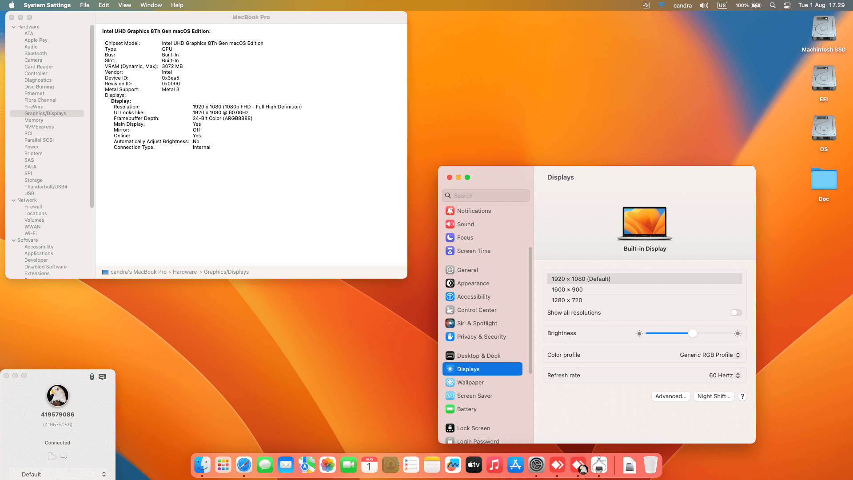853x480 pixels.
Task: Collapse Hardware section in System Information
Action: coord(14,27)
